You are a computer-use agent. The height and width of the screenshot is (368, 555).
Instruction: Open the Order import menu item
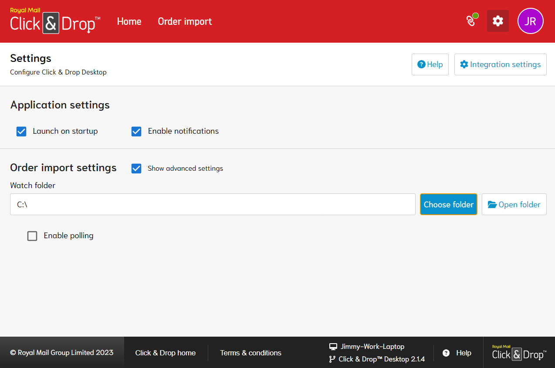click(185, 21)
